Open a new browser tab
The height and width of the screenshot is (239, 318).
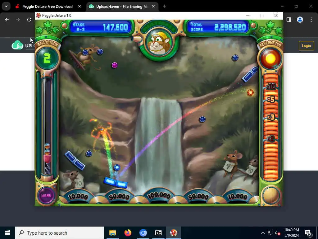(x=165, y=7)
